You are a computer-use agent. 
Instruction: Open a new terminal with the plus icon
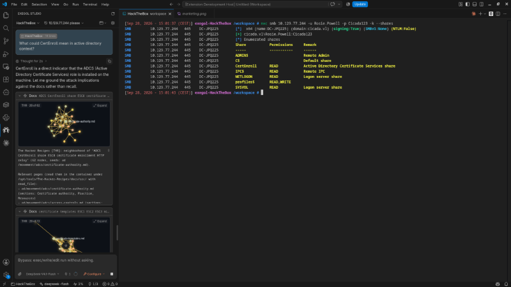(480, 13)
